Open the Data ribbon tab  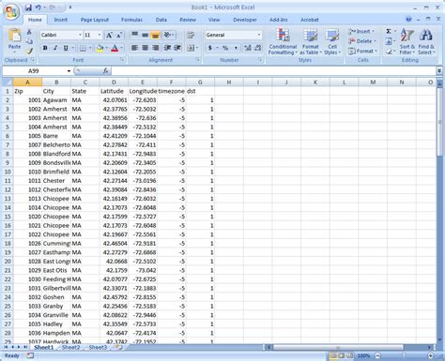[x=161, y=20]
